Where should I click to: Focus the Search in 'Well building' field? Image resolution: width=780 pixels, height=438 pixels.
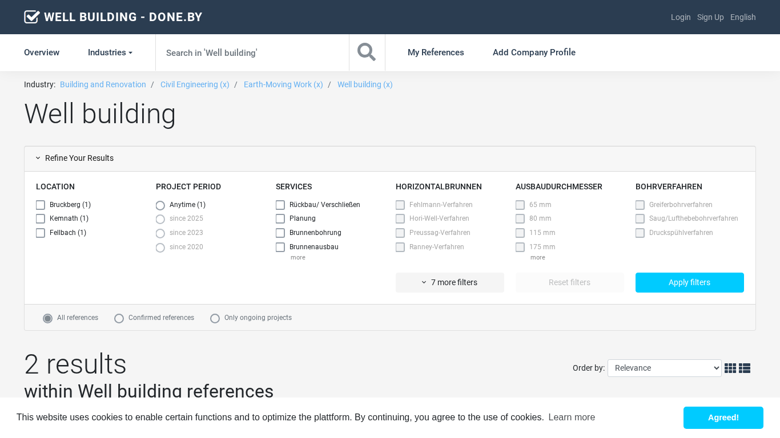(252, 52)
